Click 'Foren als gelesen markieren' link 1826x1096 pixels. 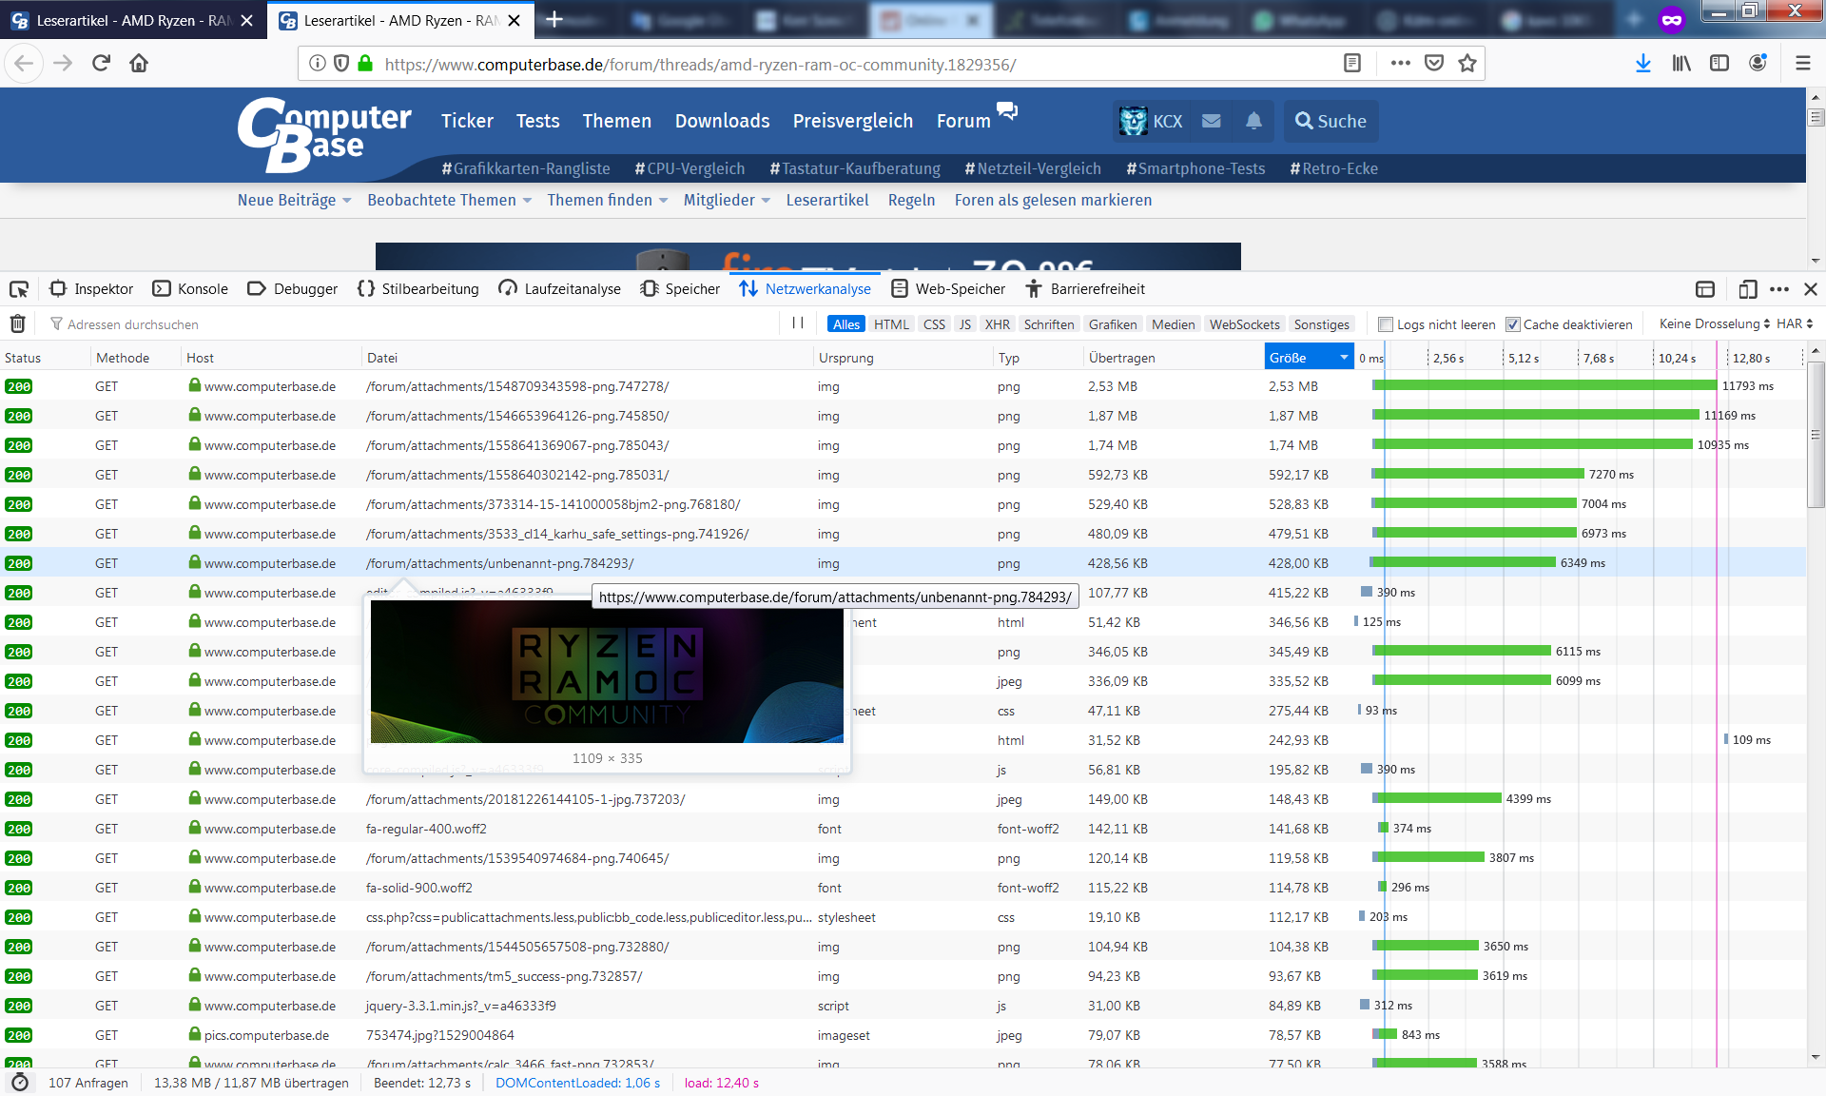(1053, 200)
